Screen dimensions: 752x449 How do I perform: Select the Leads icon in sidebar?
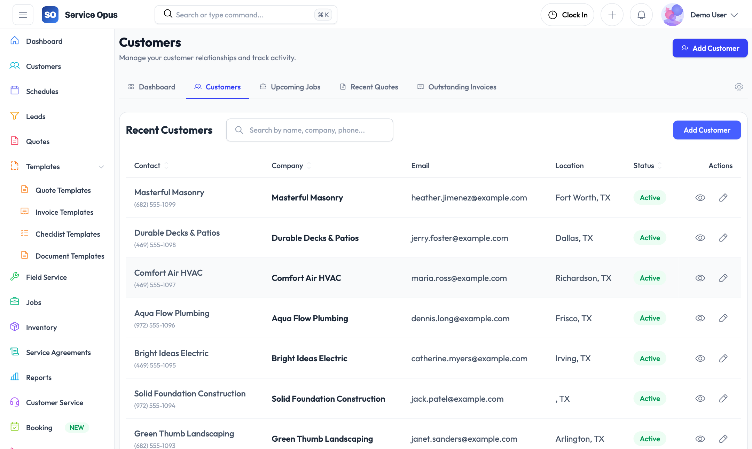tap(14, 116)
